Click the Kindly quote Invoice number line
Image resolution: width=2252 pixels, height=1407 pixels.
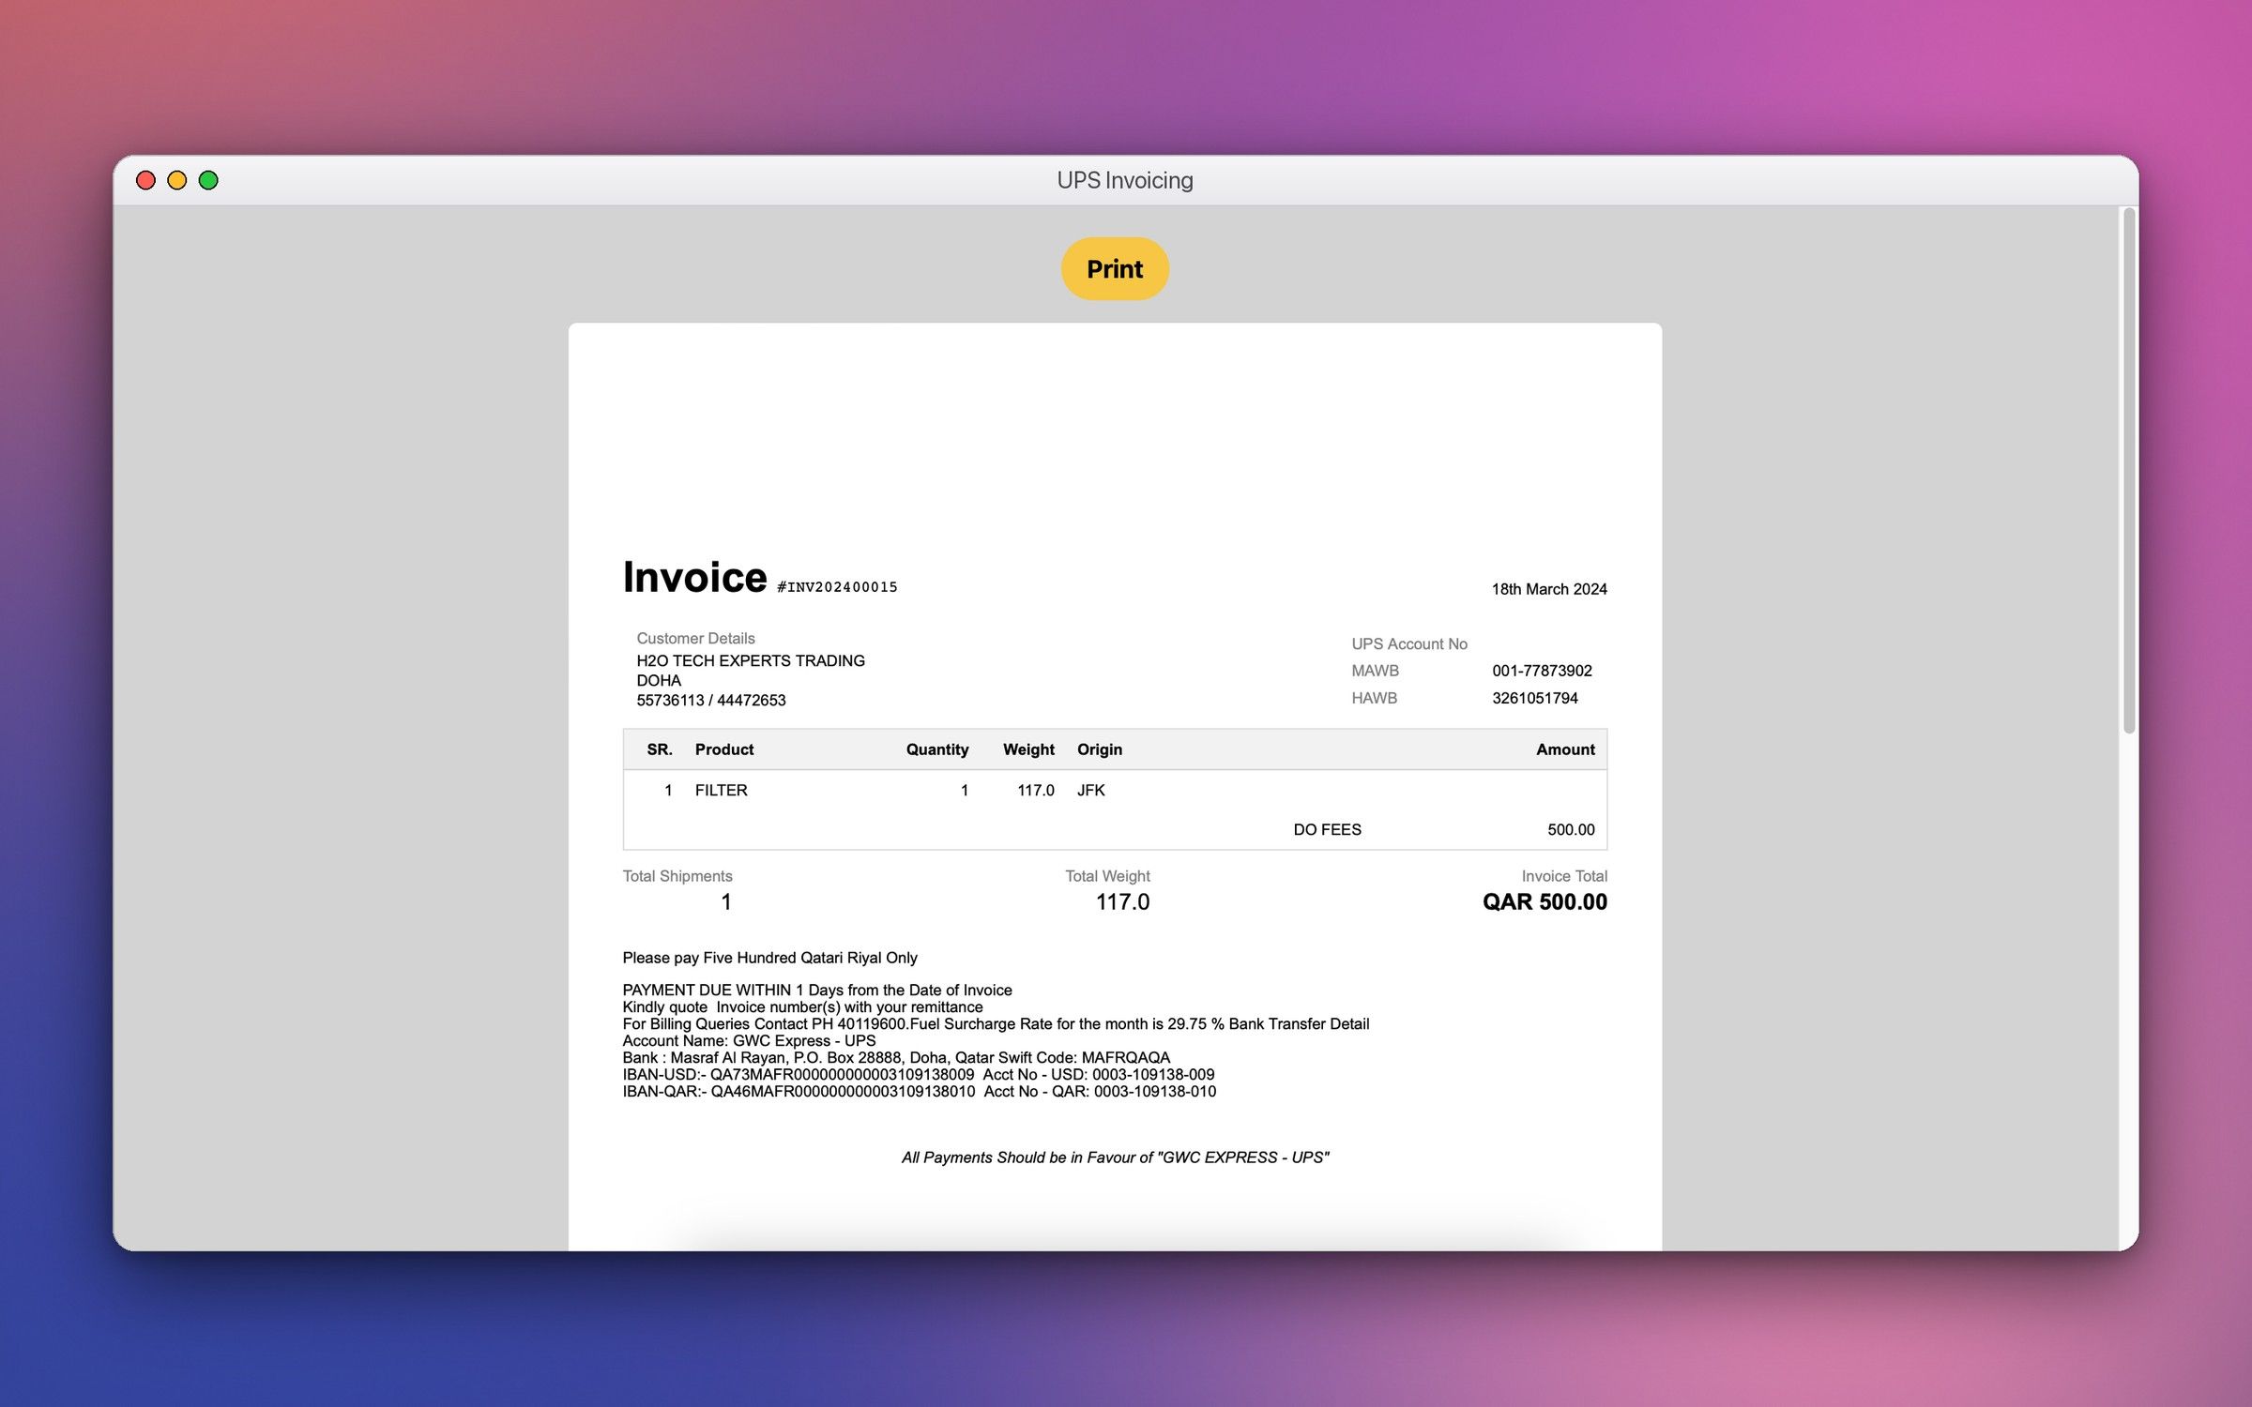pyautogui.click(x=802, y=1006)
